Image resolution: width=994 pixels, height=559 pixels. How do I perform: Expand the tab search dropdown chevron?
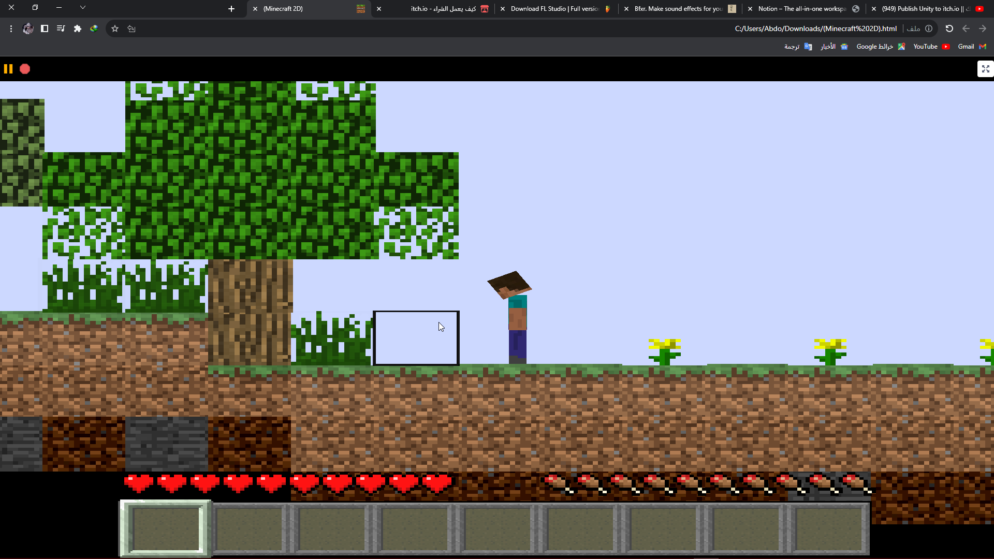(83, 7)
